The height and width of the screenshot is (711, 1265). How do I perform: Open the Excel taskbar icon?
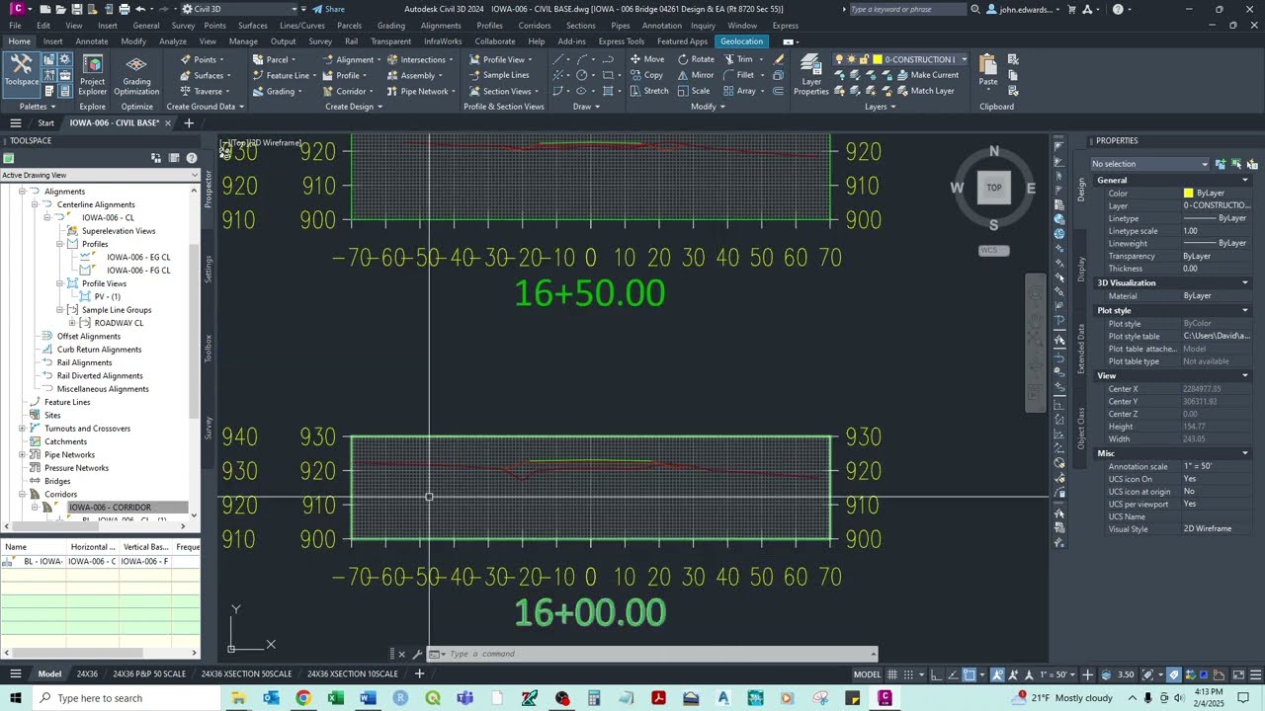(335, 698)
